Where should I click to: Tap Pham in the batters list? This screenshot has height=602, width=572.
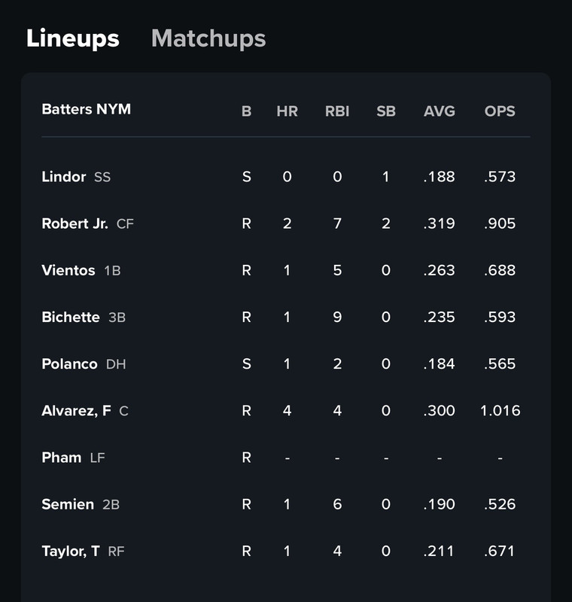click(62, 458)
